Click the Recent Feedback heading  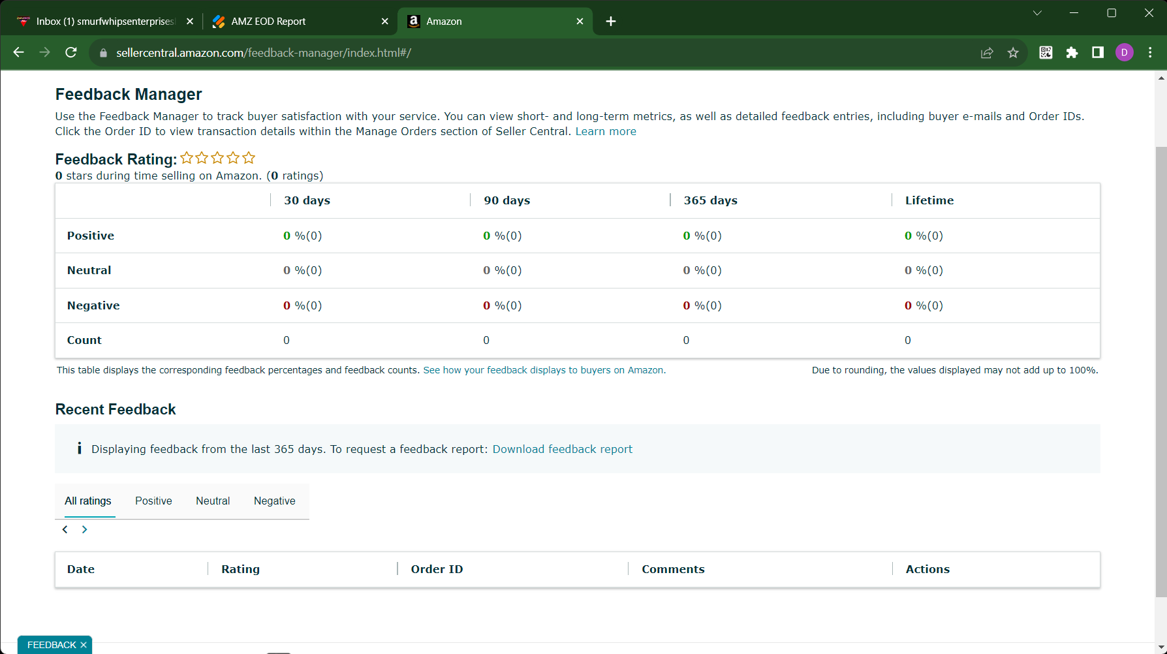(116, 409)
